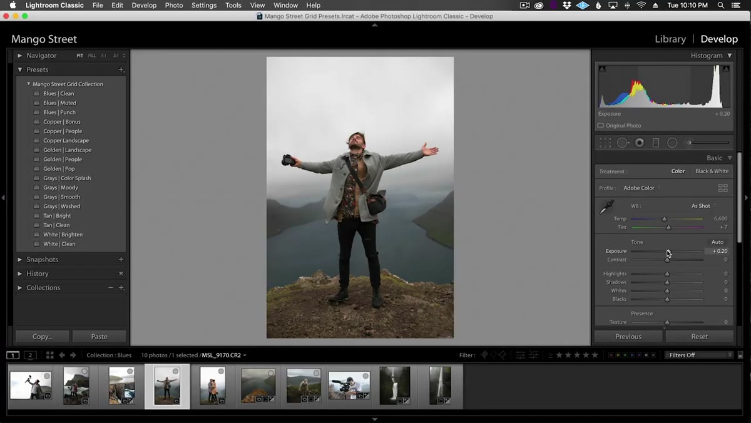This screenshot has width=751, height=423.
Task: Select the Graduated Filter tool
Action: (x=656, y=143)
